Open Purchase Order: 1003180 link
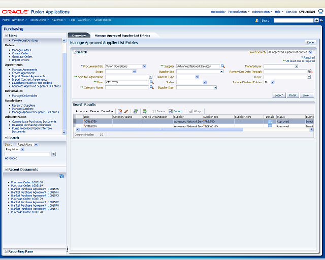This screenshot has height=260, width=325. pyautogui.click(x=27, y=182)
